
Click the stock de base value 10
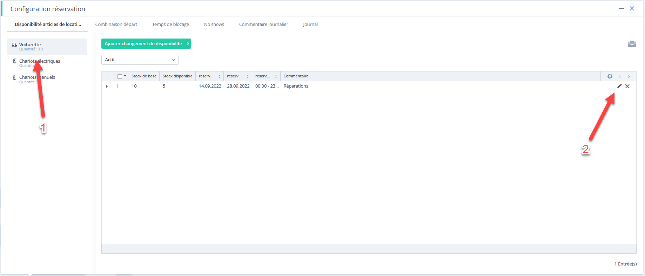[134, 86]
